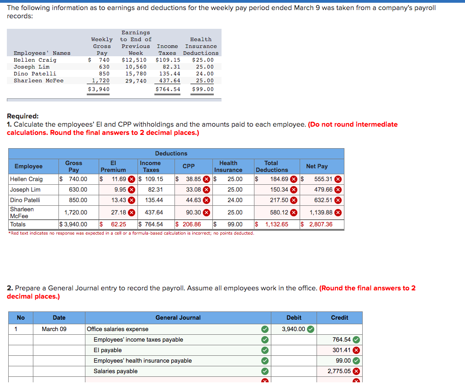Click red X icon beside credit 2,775.05
The image size is (465, 391).
[x=356, y=371]
